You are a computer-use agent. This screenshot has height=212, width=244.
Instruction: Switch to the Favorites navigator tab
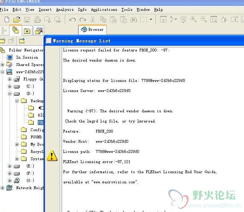coord(27,30)
